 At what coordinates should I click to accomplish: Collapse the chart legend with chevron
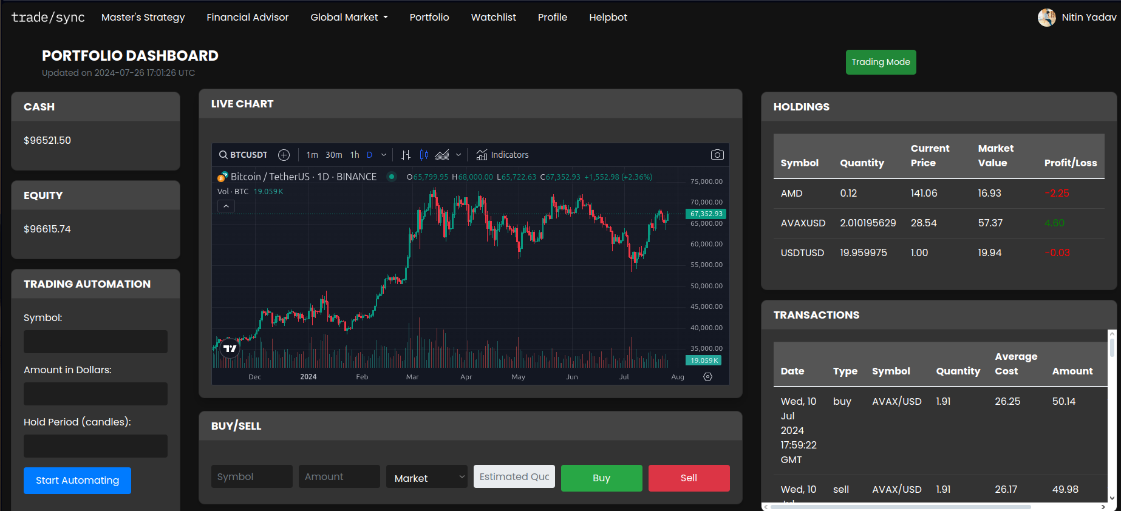(x=226, y=206)
